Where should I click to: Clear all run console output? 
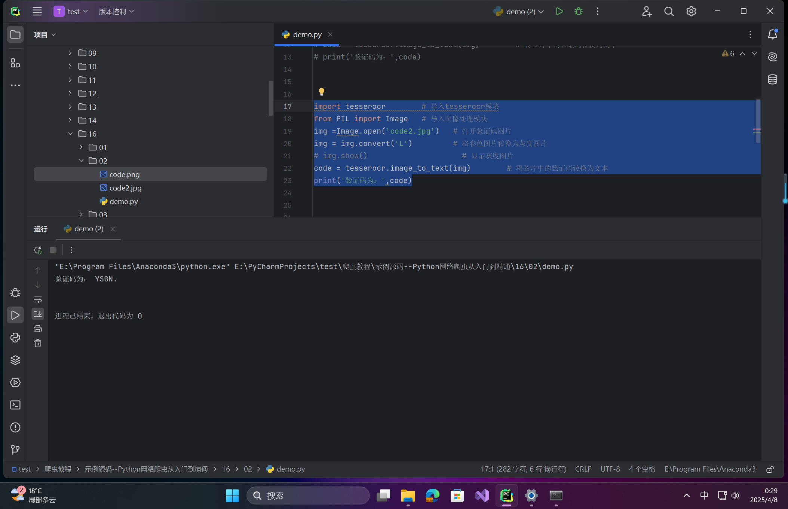[x=38, y=343]
